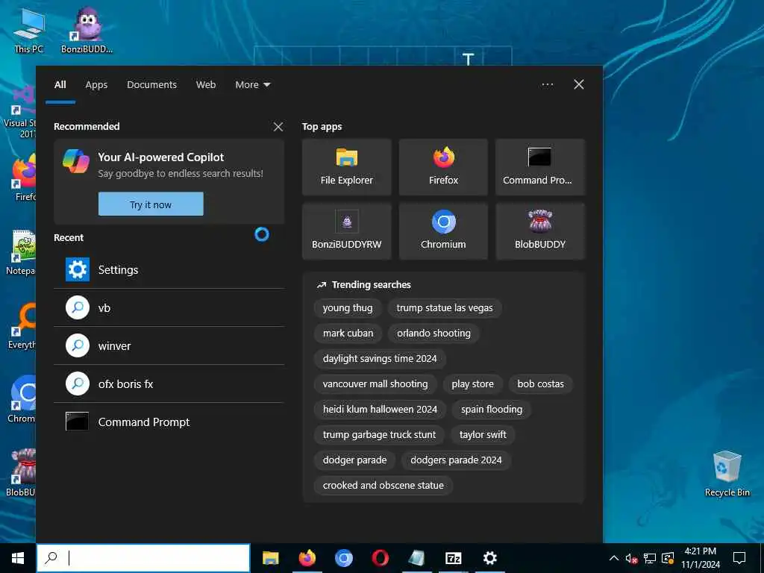The height and width of the screenshot is (573, 764).
Task: Expand the More dropdown
Action: [x=252, y=85]
